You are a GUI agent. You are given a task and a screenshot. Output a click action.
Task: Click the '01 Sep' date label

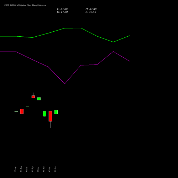27,169
